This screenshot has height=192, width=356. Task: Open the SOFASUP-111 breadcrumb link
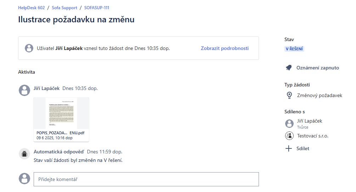(97, 7)
